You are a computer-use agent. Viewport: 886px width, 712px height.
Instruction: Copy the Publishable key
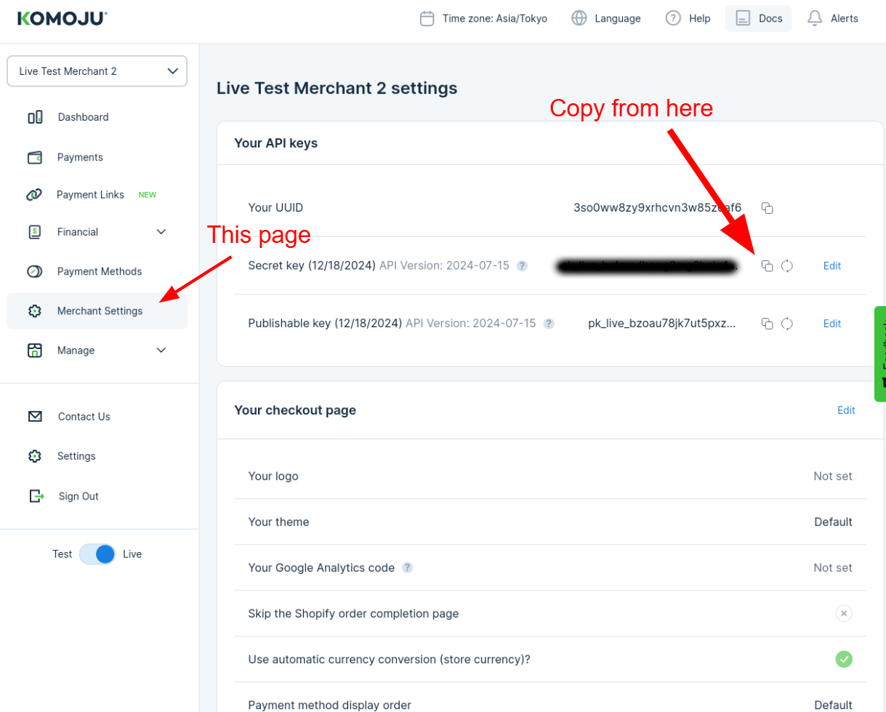(767, 324)
